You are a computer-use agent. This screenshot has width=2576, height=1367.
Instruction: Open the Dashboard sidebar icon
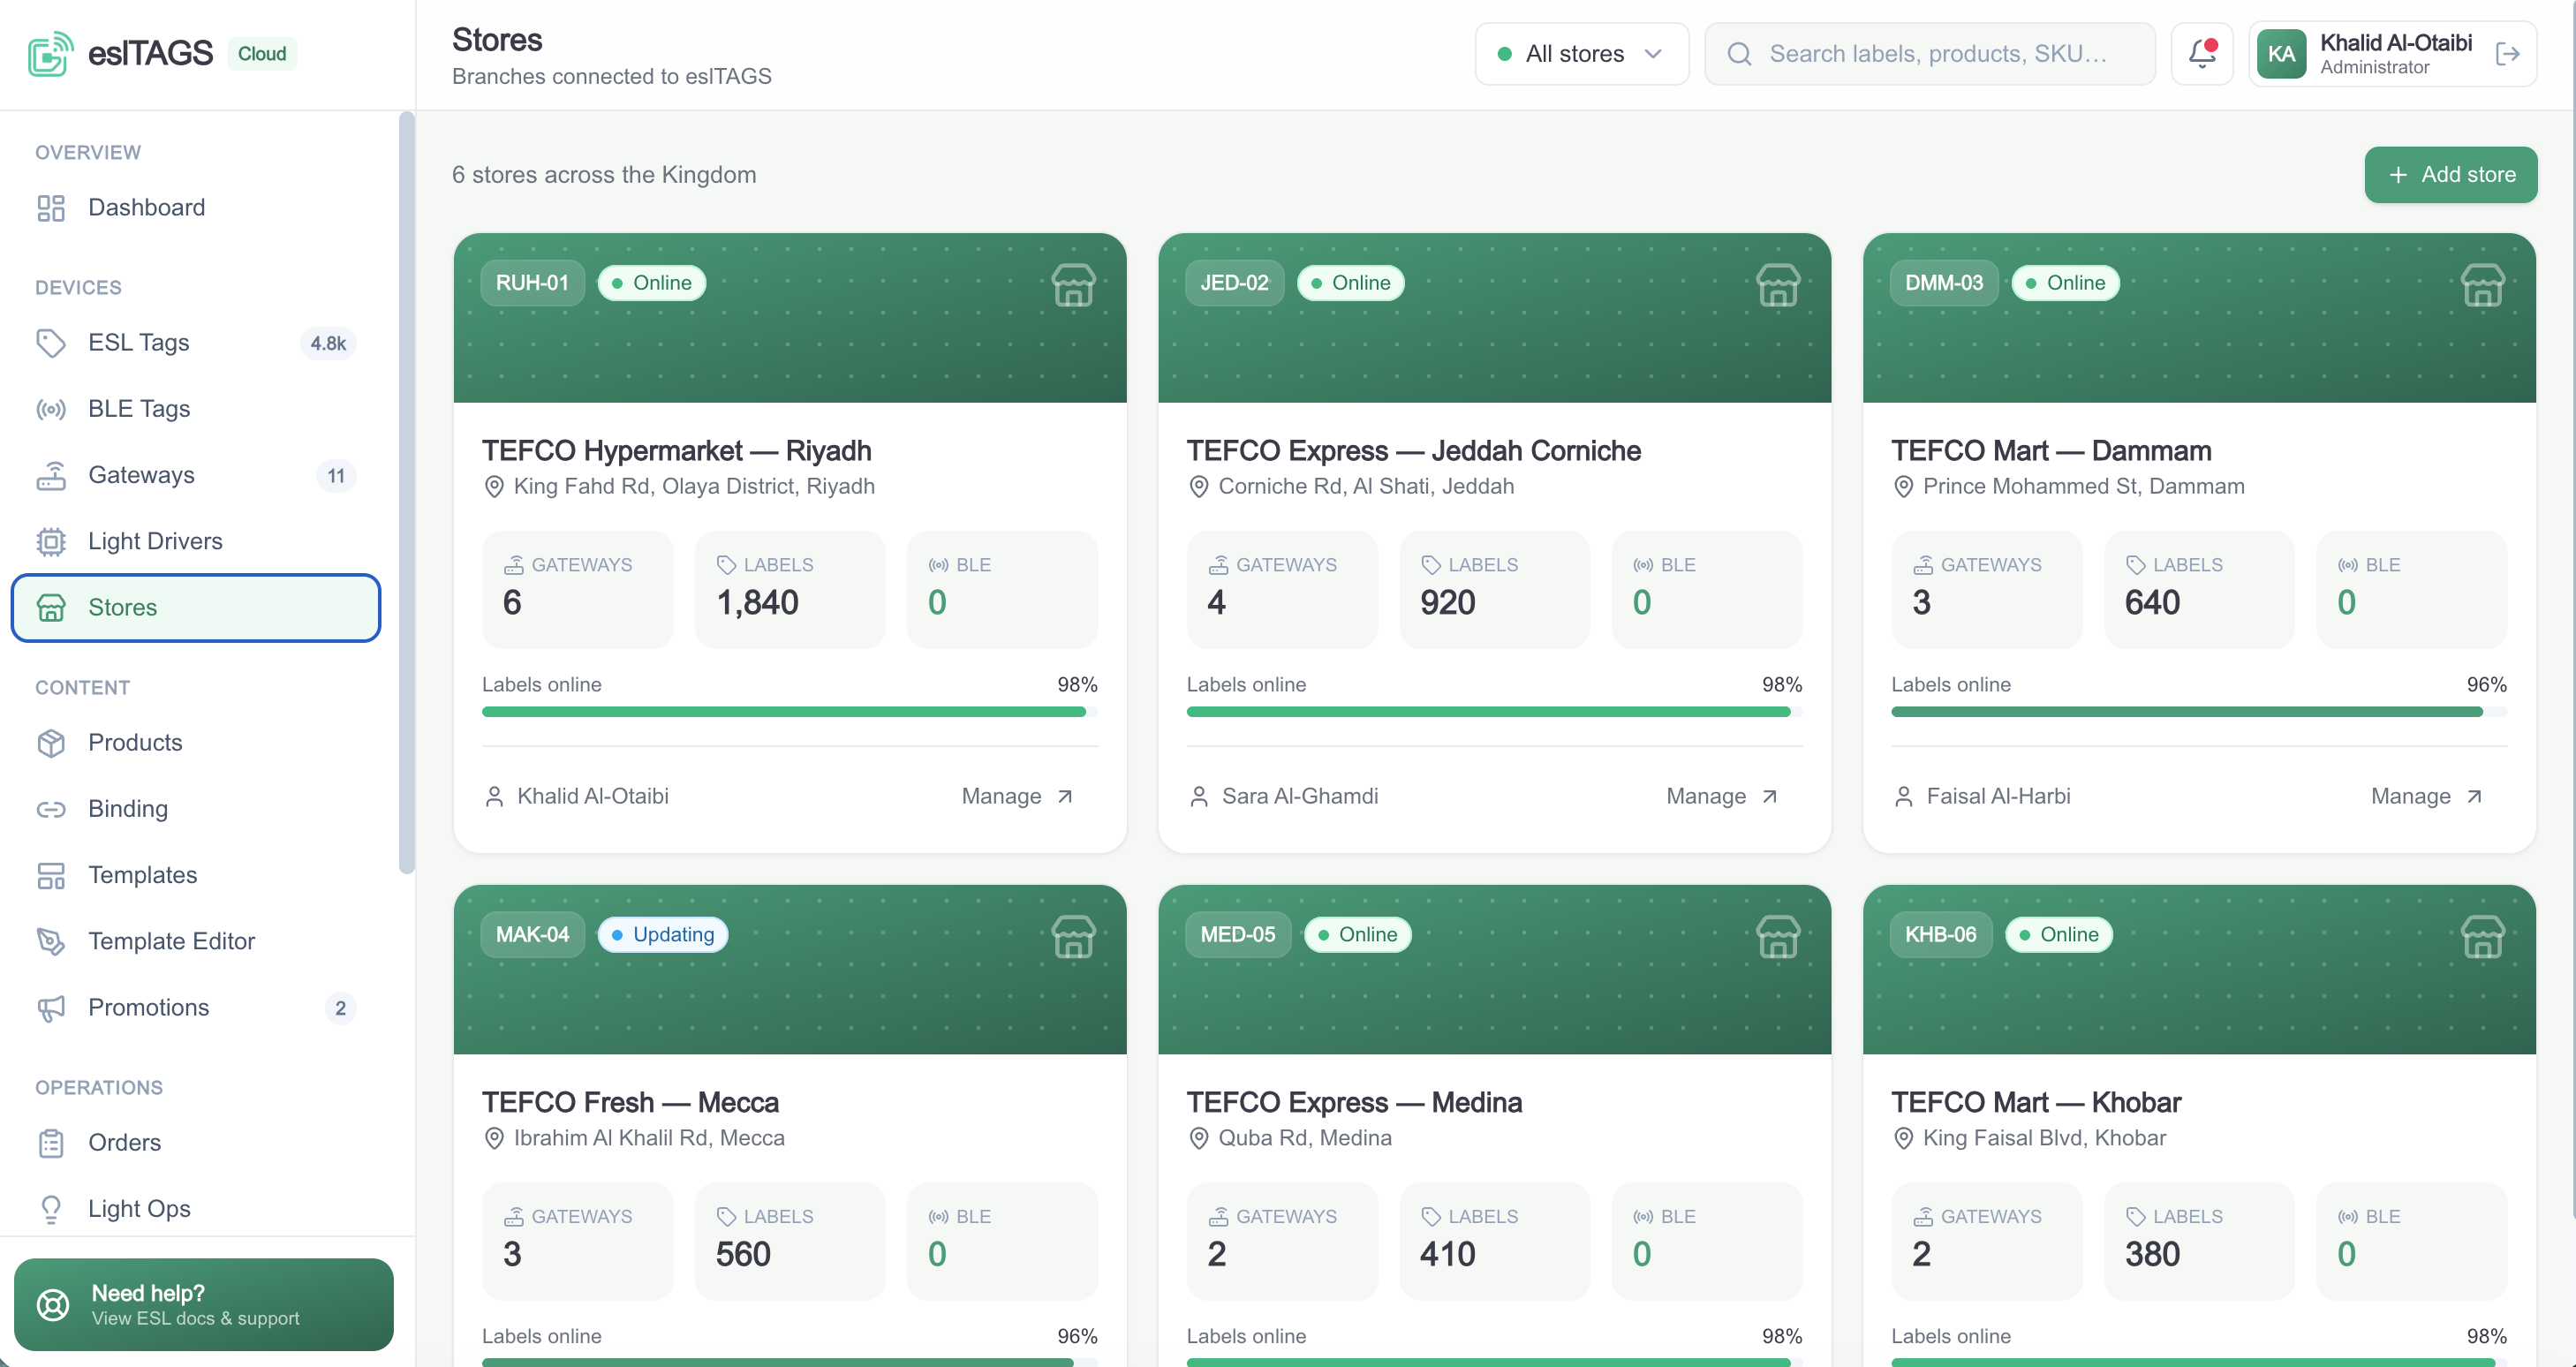51,208
